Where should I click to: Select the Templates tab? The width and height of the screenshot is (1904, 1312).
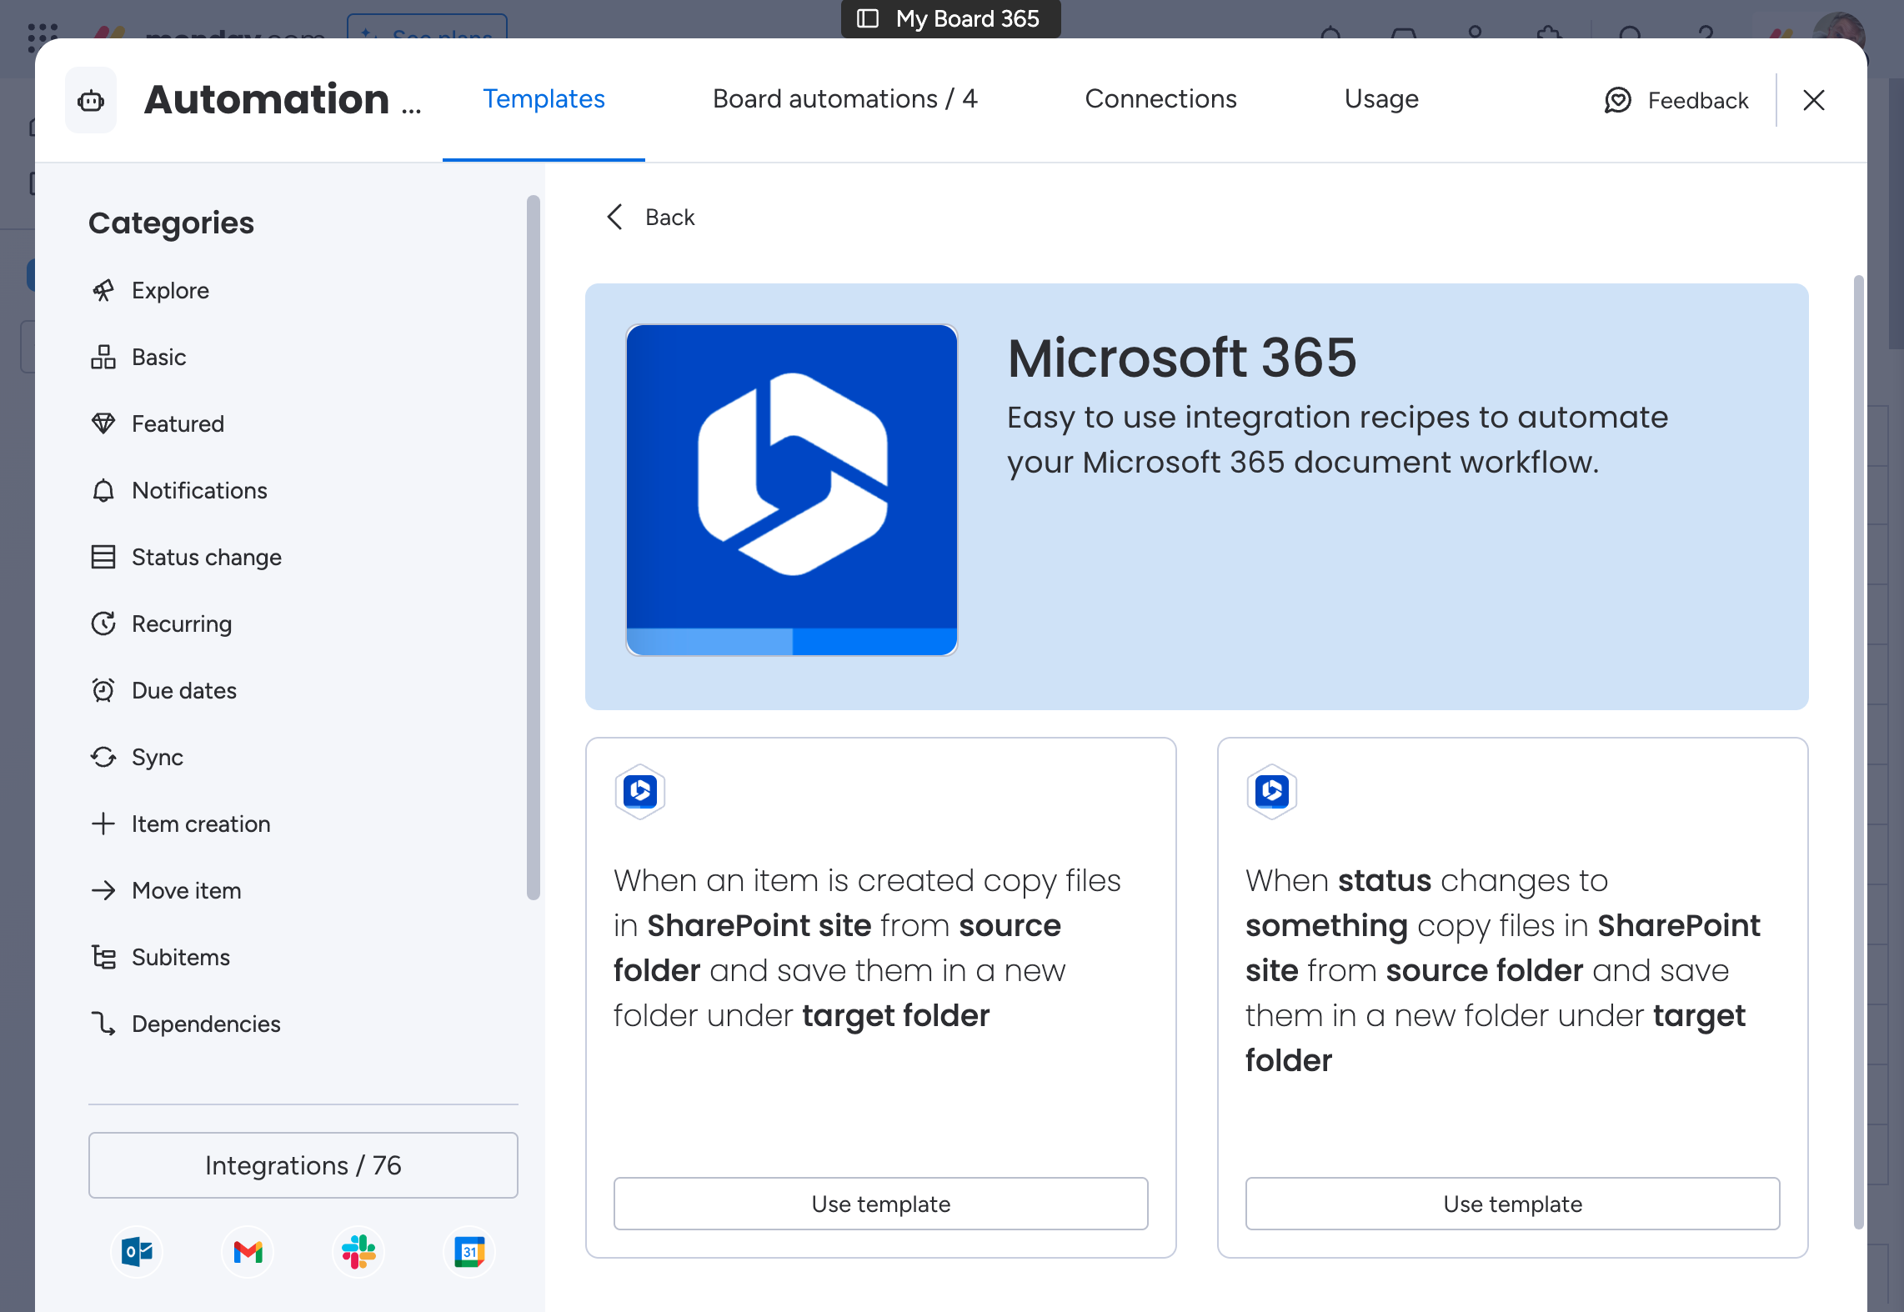(544, 98)
